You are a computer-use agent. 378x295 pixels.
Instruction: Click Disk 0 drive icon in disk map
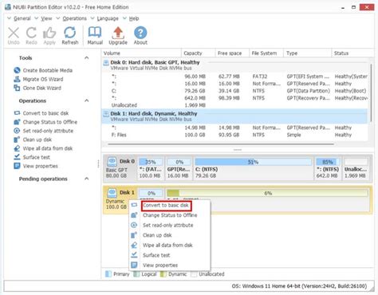coord(112,161)
